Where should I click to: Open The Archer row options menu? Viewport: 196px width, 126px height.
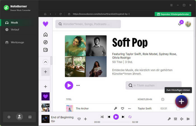pyautogui.click(x=129, y=109)
